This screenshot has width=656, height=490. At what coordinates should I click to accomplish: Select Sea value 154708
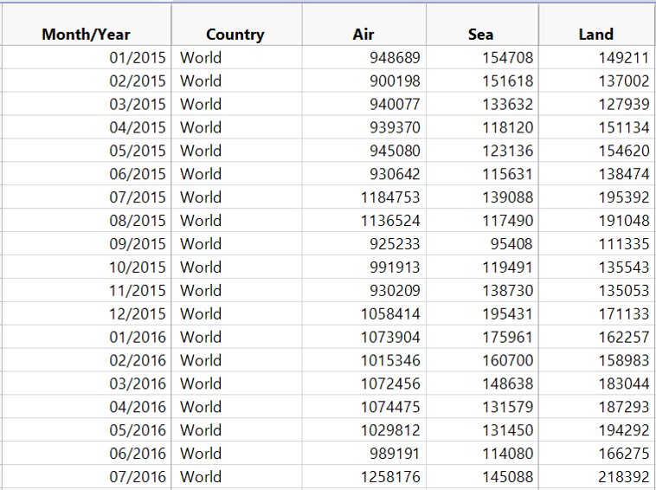coord(507,58)
